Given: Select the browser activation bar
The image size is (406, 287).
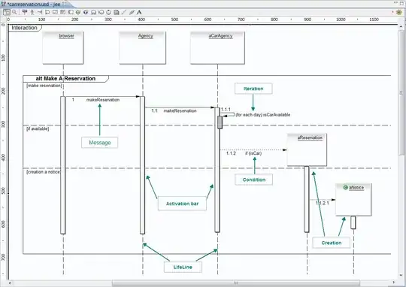Looking at the screenshot, I should [x=63, y=165].
